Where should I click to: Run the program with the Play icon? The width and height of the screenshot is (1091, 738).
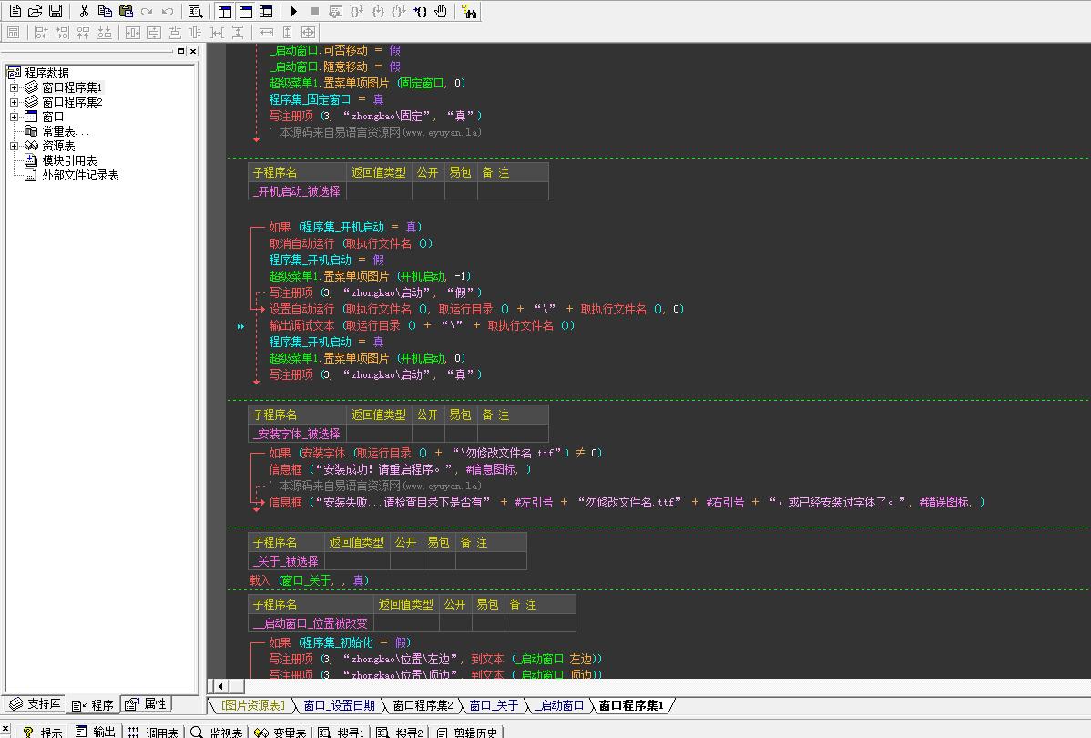pyautogui.click(x=293, y=11)
